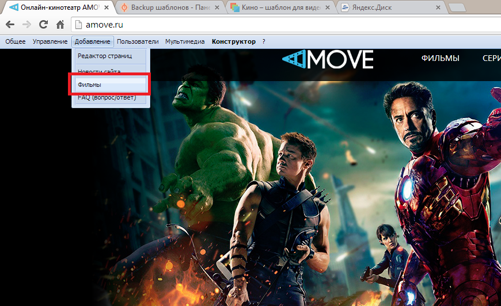The image size is (501, 306).
Task: Close the Онлайн-кинотеатр AMOVE tab
Action: pyautogui.click(x=107, y=7)
